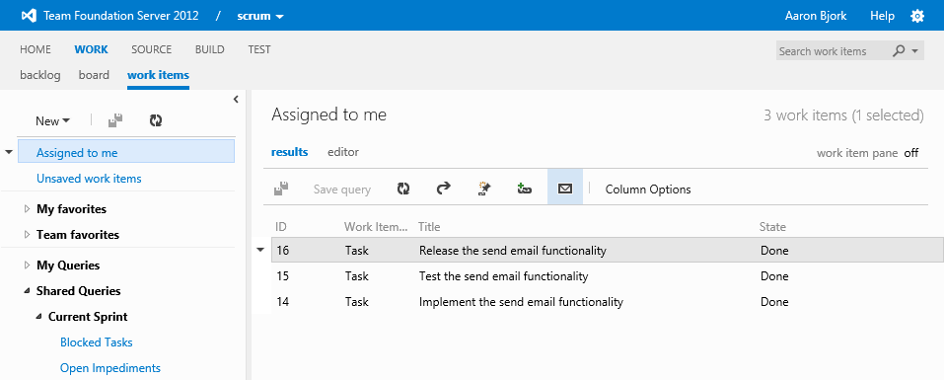Image resolution: width=944 pixels, height=380 pixels.
Task: Select 'Release the send email functionality' row
Action: click(x=608, y=251)
